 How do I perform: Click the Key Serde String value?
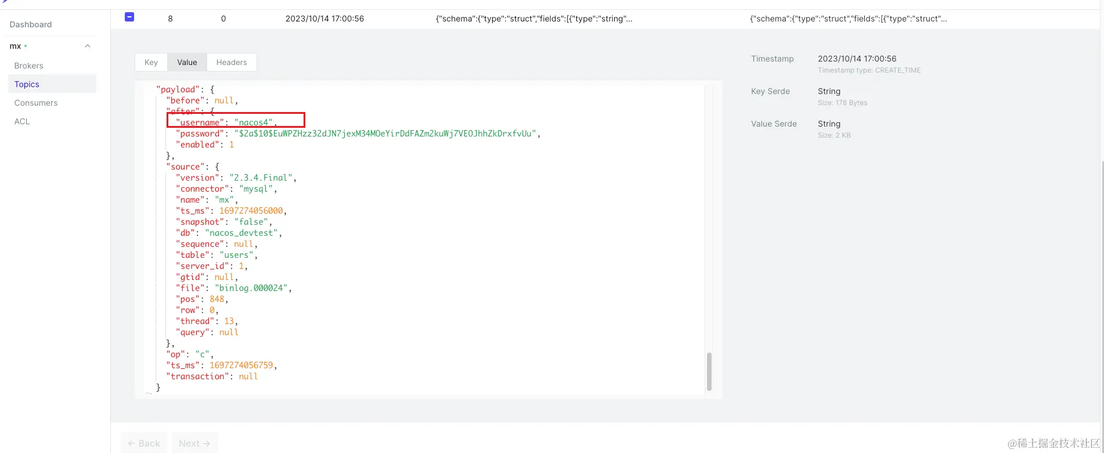pyautogui.click(x=829, y=91)
